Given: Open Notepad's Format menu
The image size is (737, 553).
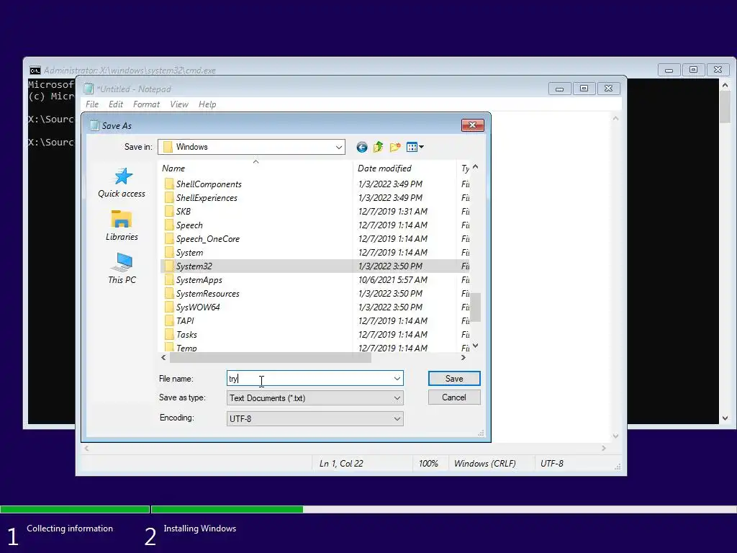Looking at the screenshot, I should pyautogui.click(x=146, y=104).
